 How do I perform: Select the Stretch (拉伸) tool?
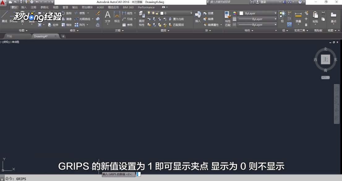coord(53,25)
